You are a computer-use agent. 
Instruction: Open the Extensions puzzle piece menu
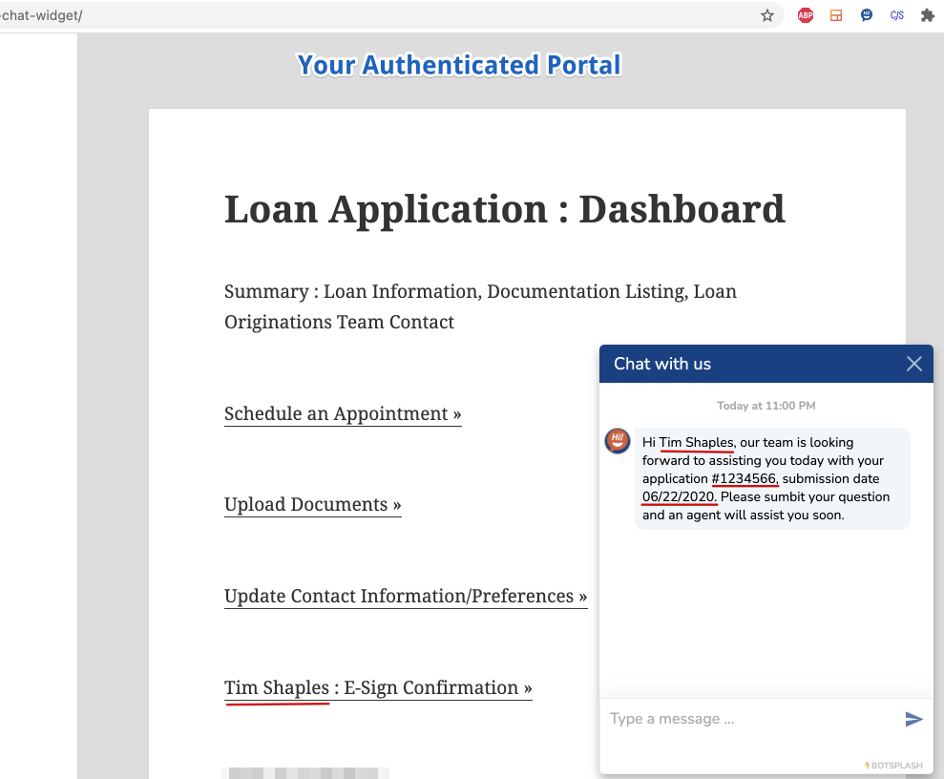(x=928, y=15)
